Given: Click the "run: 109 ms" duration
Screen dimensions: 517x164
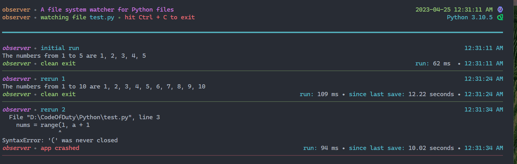Looking at the screenshot, I should point(318,94).
